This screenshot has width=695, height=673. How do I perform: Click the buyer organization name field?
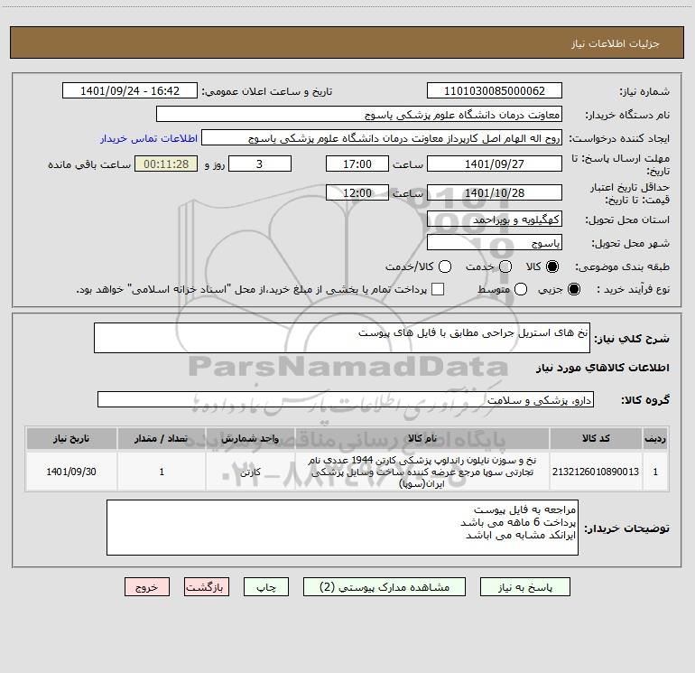coord(359,115)
